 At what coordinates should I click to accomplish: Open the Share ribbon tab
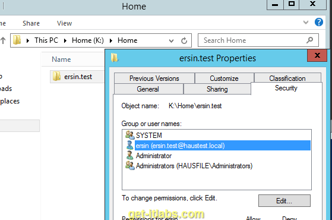click(31, 23)
